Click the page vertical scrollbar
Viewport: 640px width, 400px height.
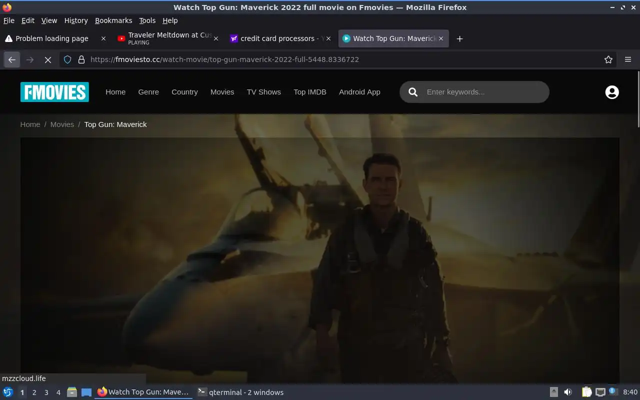(x=638, y=100)
